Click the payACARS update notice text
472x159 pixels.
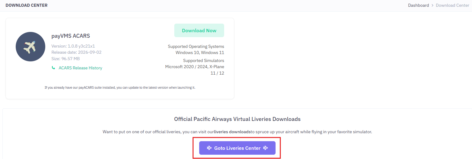(x=120, y=87)
